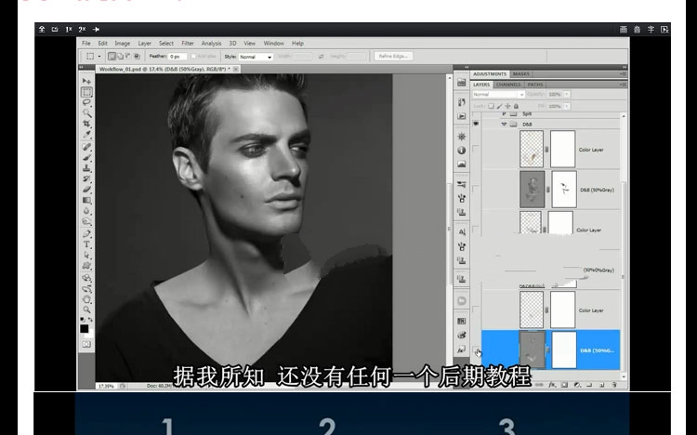Select the Lasso tool
The width and height of the screenshot is (697, 435).
coord(86,103)
